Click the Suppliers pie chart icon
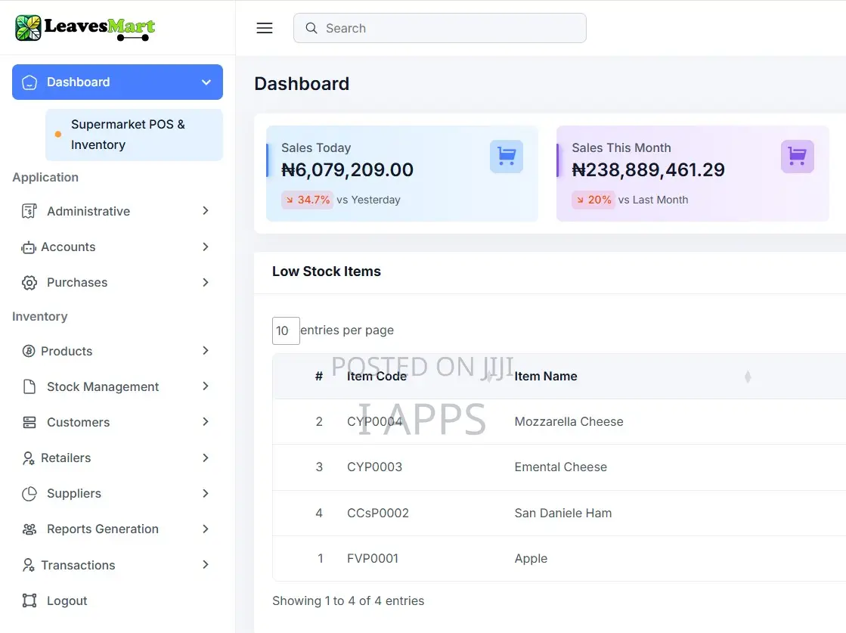 [29, 494]
